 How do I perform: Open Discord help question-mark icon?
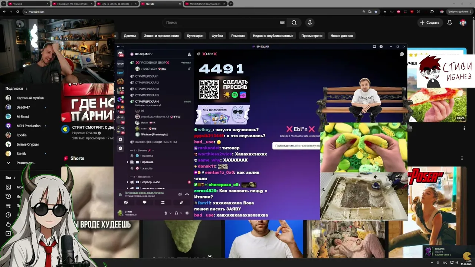[x=381, y=46]
